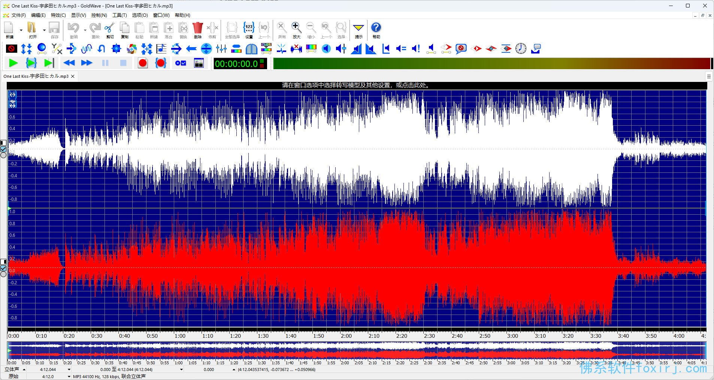Toggle the right channel checkbox
Image resolution: width=714 pixels, height=380 pixels.
click(3, 268)
